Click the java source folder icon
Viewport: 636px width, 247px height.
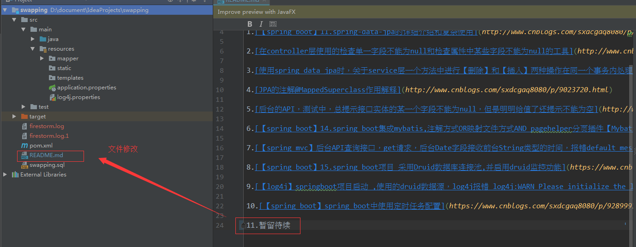click(x=43, y=39)
